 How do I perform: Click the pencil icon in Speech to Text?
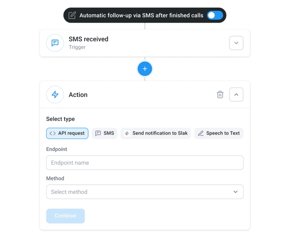[201, 133]
